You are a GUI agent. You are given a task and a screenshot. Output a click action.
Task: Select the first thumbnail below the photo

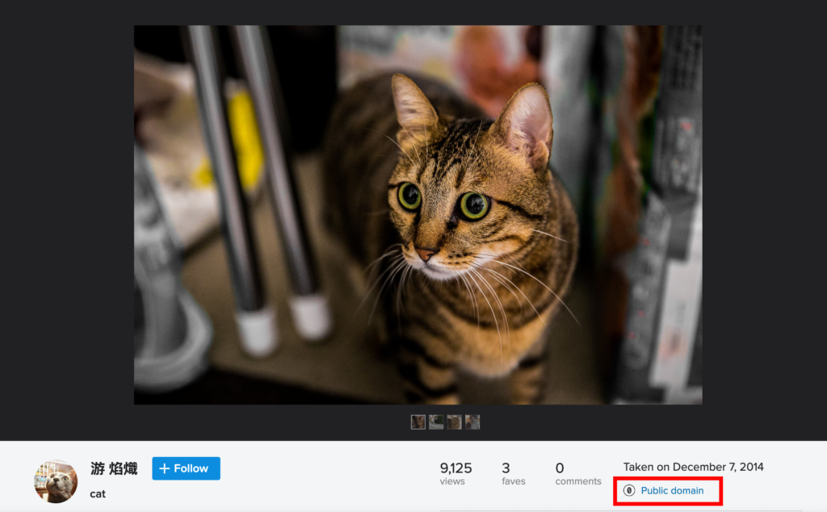pyautogui.click(x=418, y=422)
